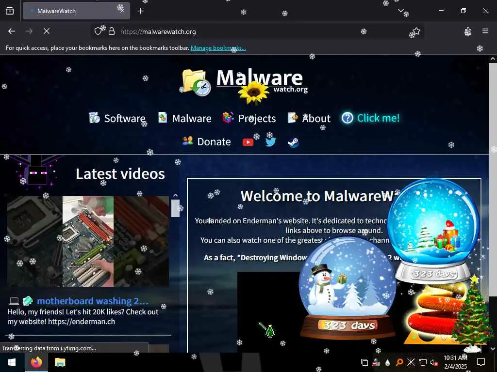Click the sunflower on the Malware logo
Image resolution: width=497 pixels, height=372 pixels.
point(253,93)
